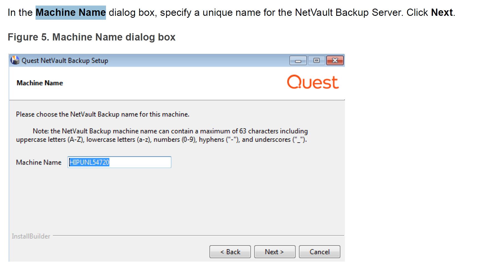Viewport: 480px width, 273px height.
Task: Click the selected HIPUNL54720 text
Action: [x=89, y=162]
